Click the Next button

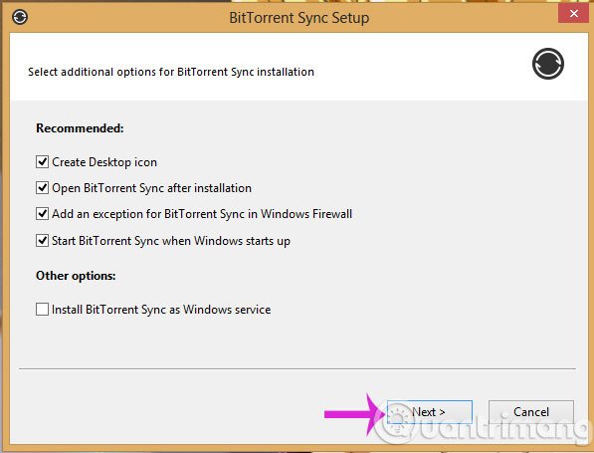[x=430, y=411]
